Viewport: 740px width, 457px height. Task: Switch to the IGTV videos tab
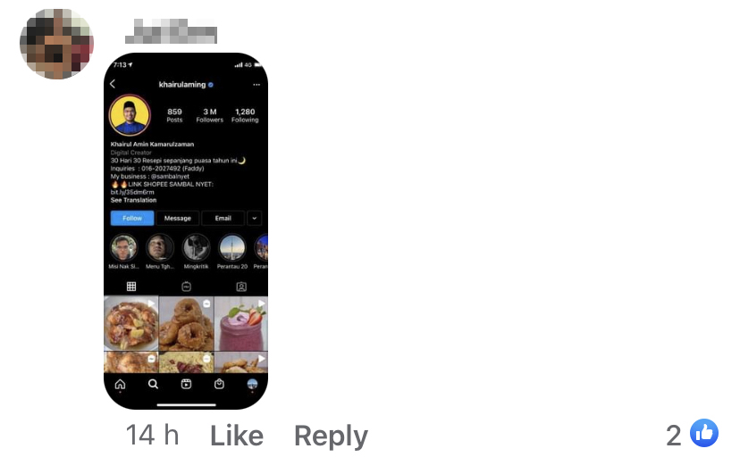[187, 286]
